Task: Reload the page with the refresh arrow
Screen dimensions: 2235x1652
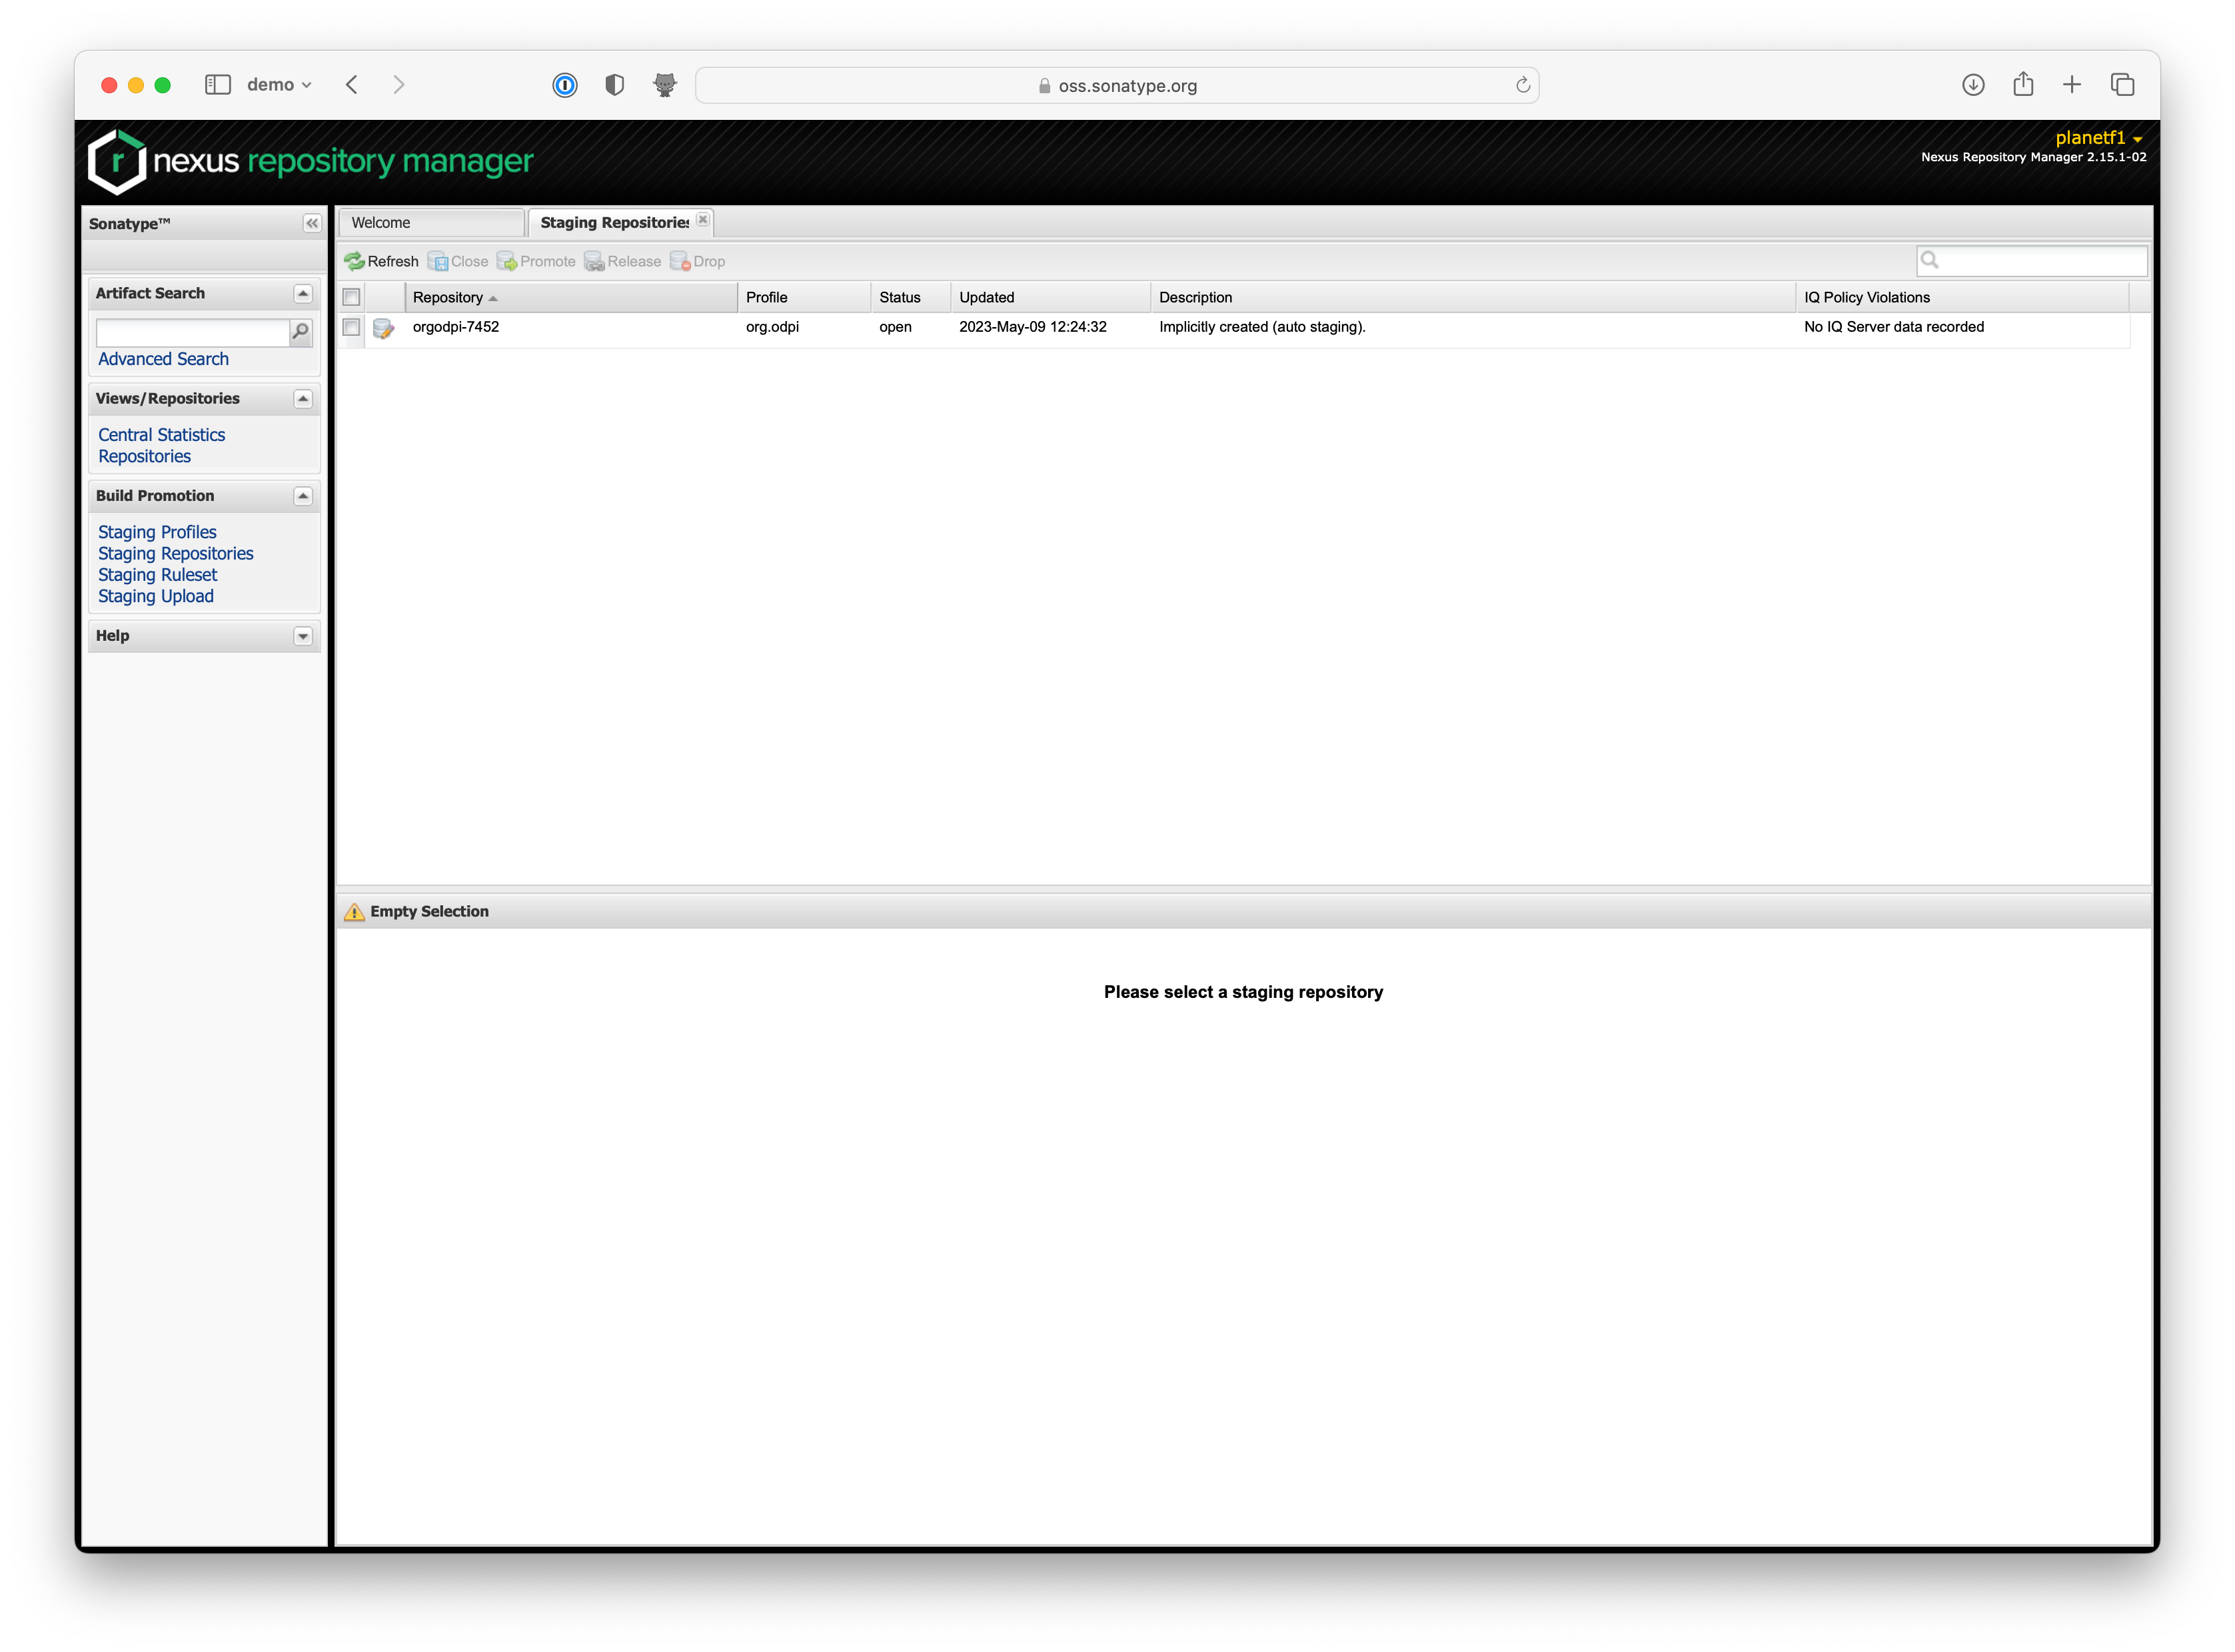Action: tap(1523, 85)
